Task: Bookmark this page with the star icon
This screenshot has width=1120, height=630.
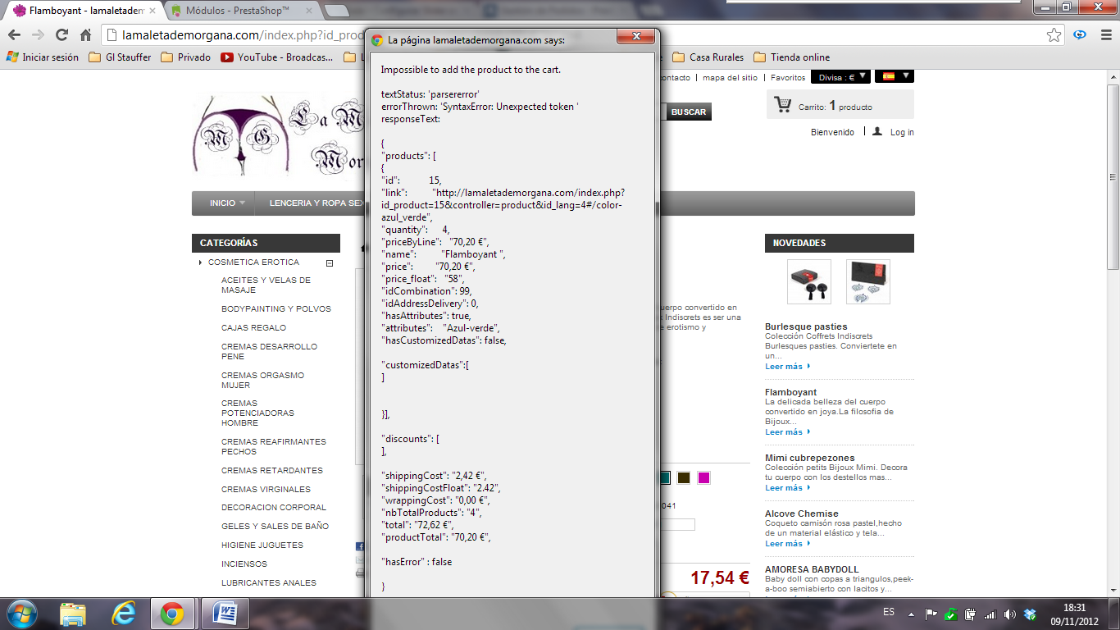Action: (x=1054, y=35)
